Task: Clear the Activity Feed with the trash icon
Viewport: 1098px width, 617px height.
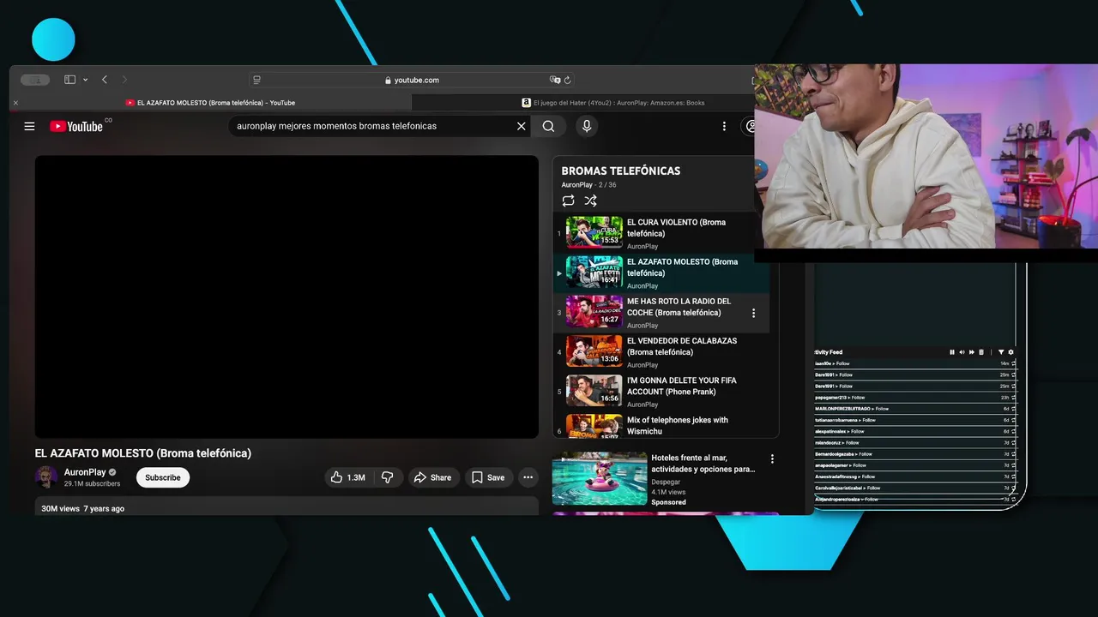Action: (x=981, y=352)
